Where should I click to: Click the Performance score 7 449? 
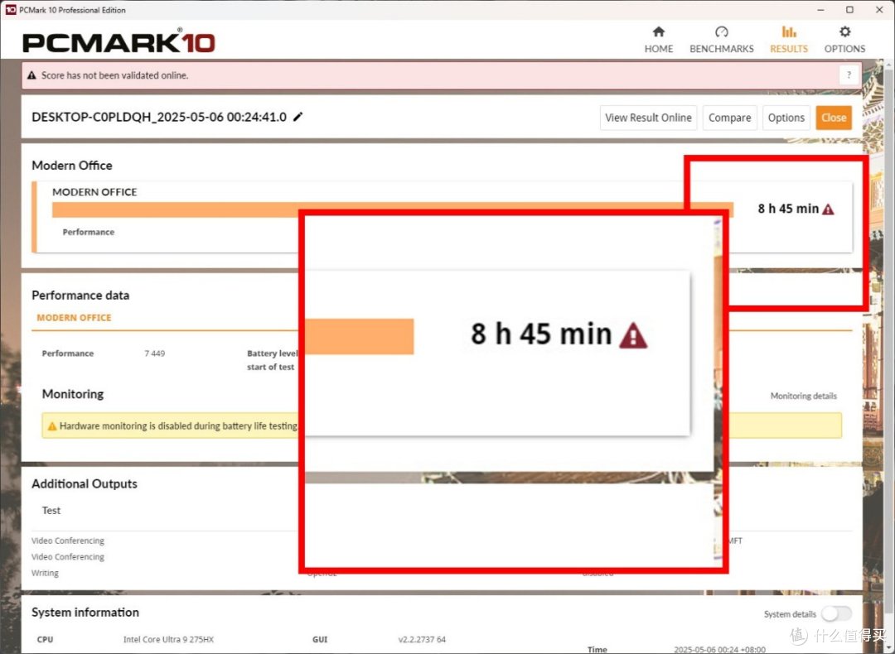pyautogui.click(x=155, y=353)
